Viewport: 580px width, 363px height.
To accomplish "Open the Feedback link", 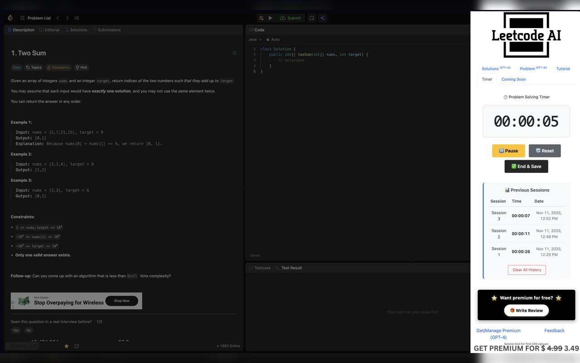I will (x=554, y=331).
